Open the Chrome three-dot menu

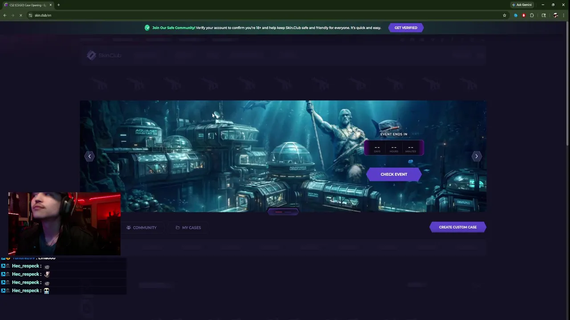coord(564,15)
